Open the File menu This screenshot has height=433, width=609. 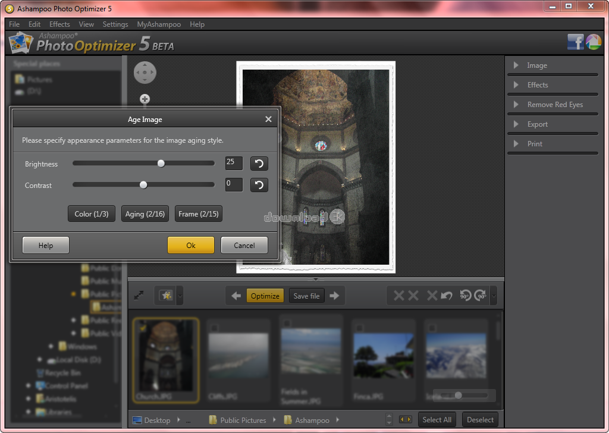(x=14, y=24)
